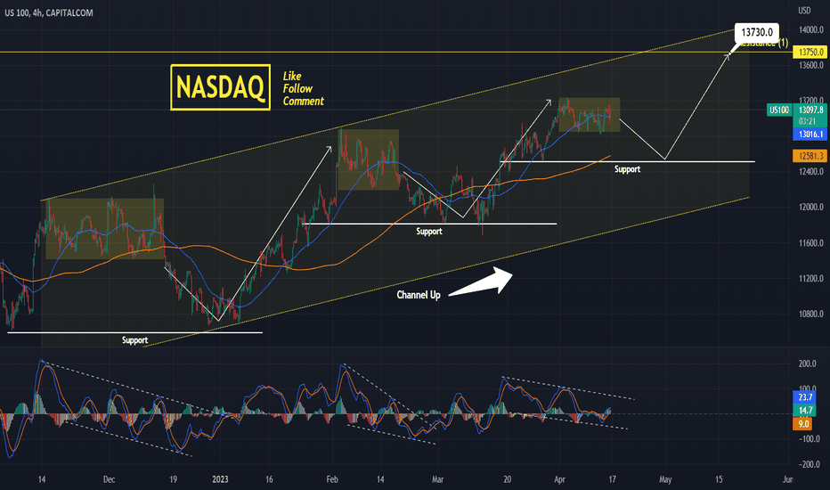Select the Support label under the 11800 line
The height and width of the screenshot is (490, 830).
point(428,231)
